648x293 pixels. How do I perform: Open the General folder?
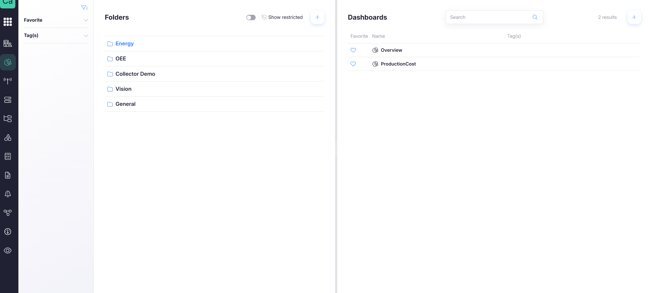214,104
